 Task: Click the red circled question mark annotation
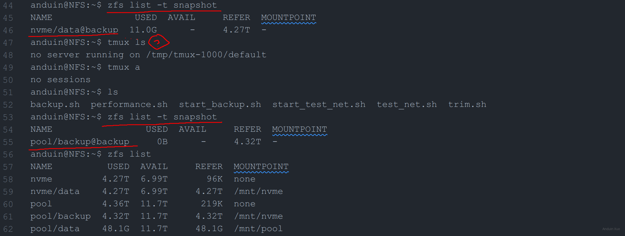click(x=159, y=42)
